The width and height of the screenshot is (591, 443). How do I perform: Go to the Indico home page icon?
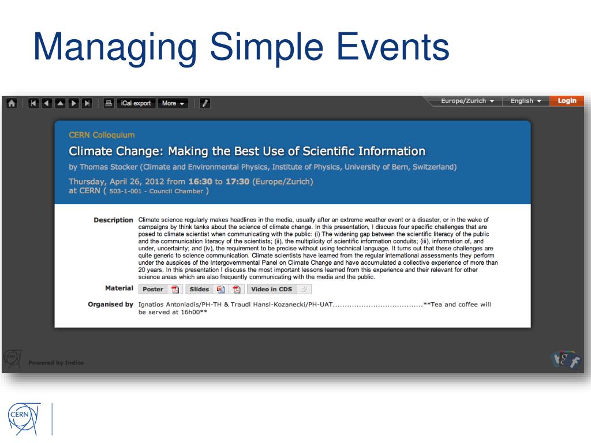[12, 103]
